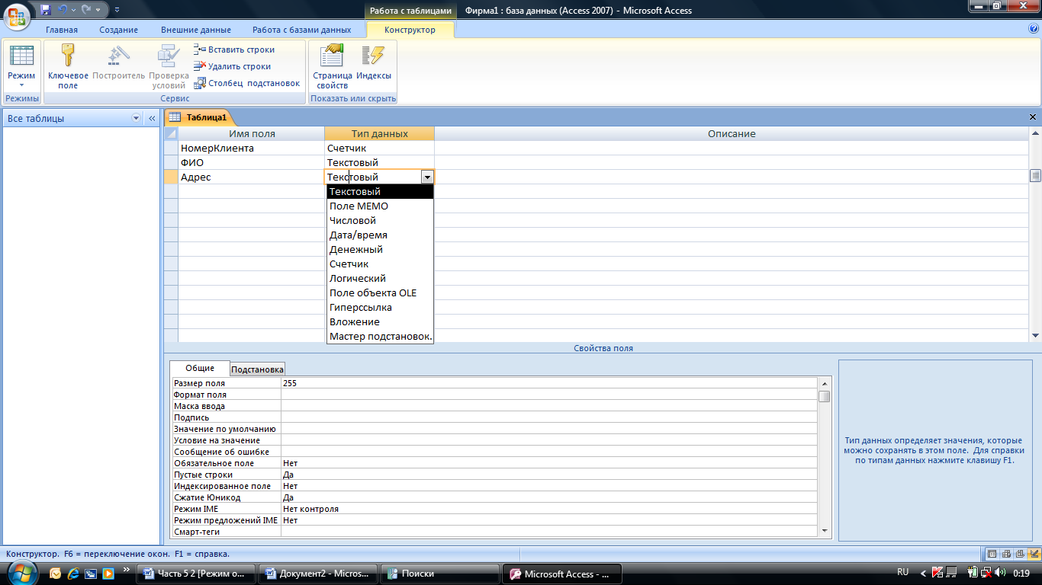
Task: Click the Режим IME value Нет контроля
Action: click(x=549, y=509)
